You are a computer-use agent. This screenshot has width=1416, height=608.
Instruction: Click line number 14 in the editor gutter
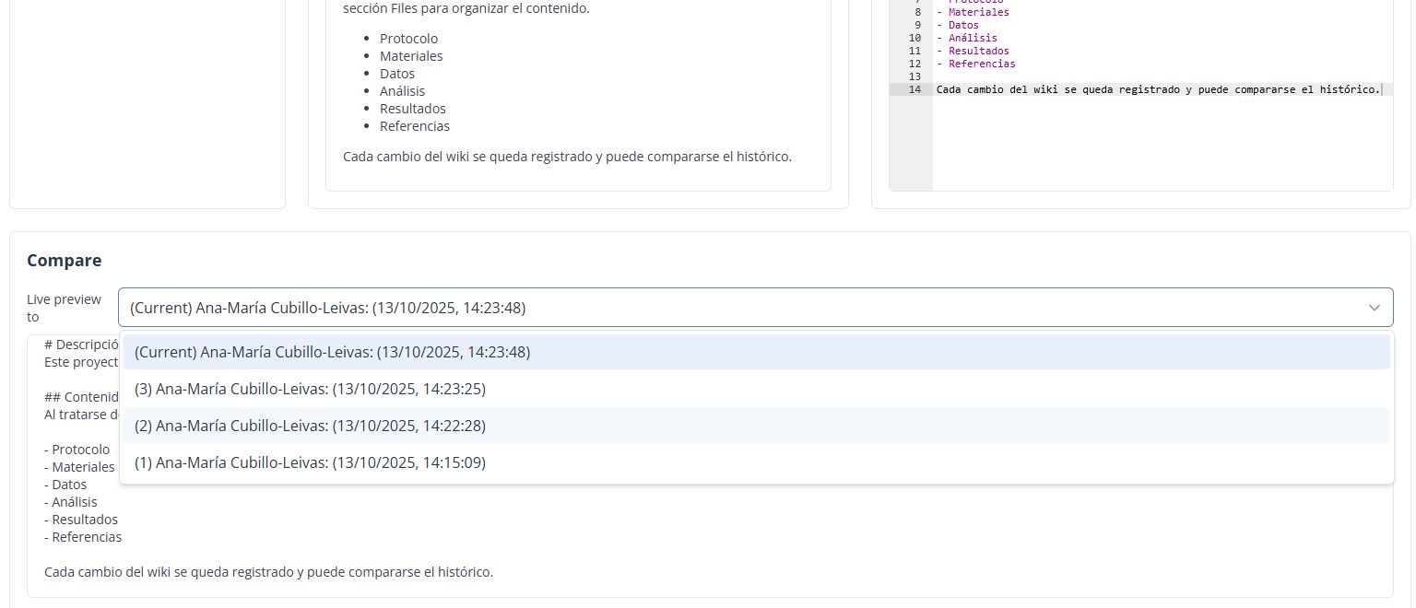tap(914, 89)
